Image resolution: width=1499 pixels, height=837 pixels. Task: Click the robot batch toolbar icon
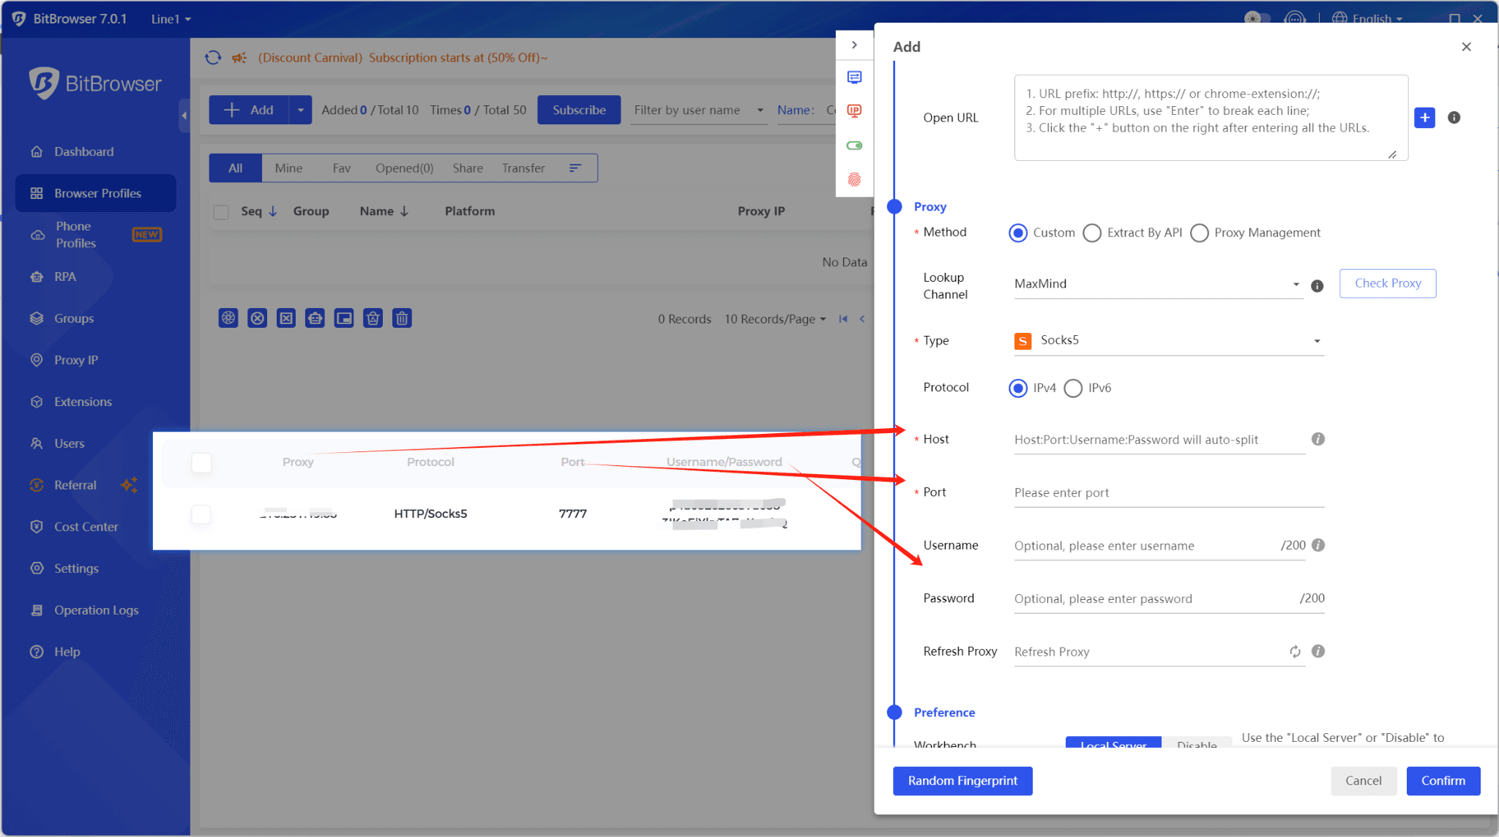tap(315, 318)
